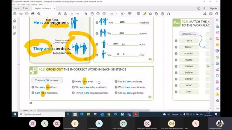
Task: Toggle the yellow highlighter tool
Action: tap(145, 14)
